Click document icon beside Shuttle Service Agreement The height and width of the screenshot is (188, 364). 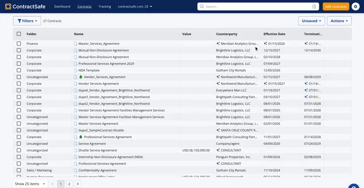(75, 151)
